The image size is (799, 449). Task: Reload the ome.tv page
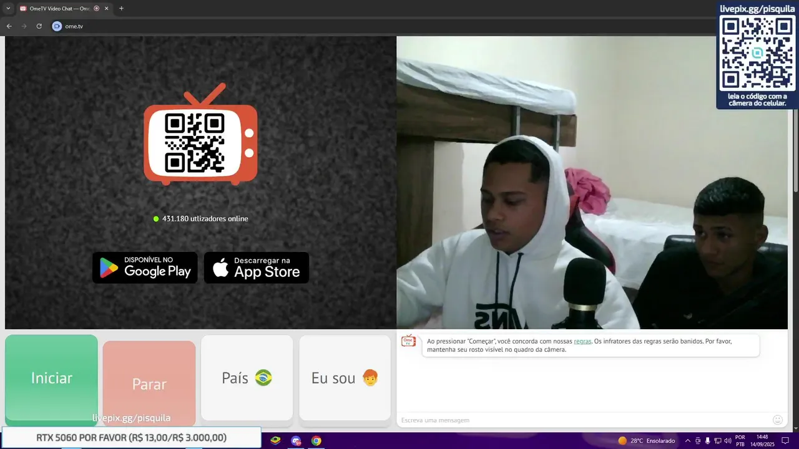[39, 26]
